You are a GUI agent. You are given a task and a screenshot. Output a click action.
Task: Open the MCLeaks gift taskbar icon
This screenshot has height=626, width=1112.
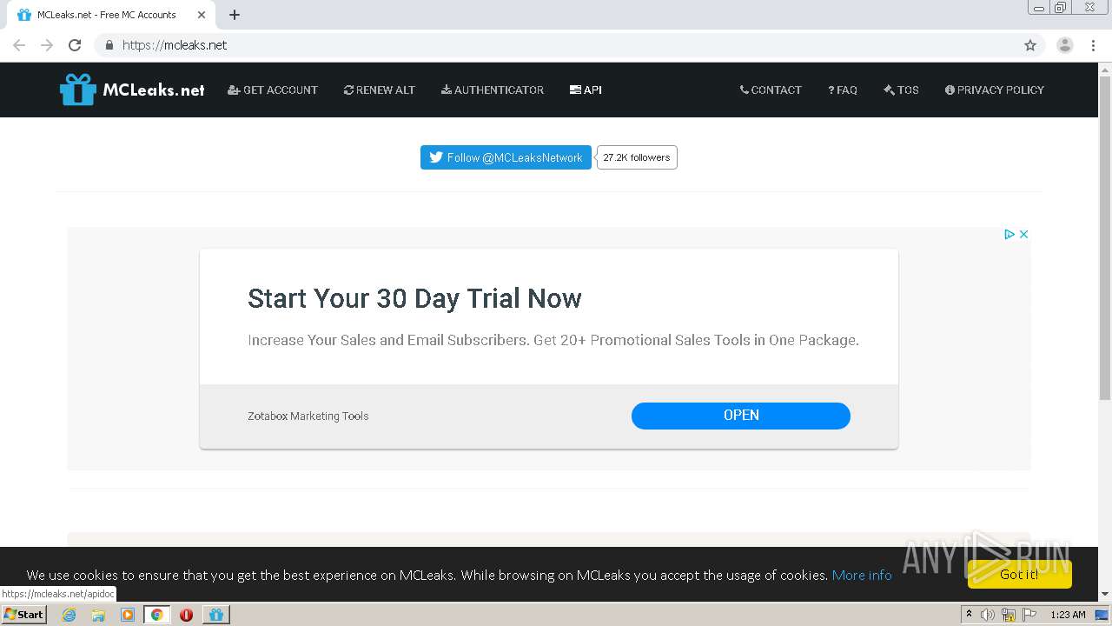[216, 615]
